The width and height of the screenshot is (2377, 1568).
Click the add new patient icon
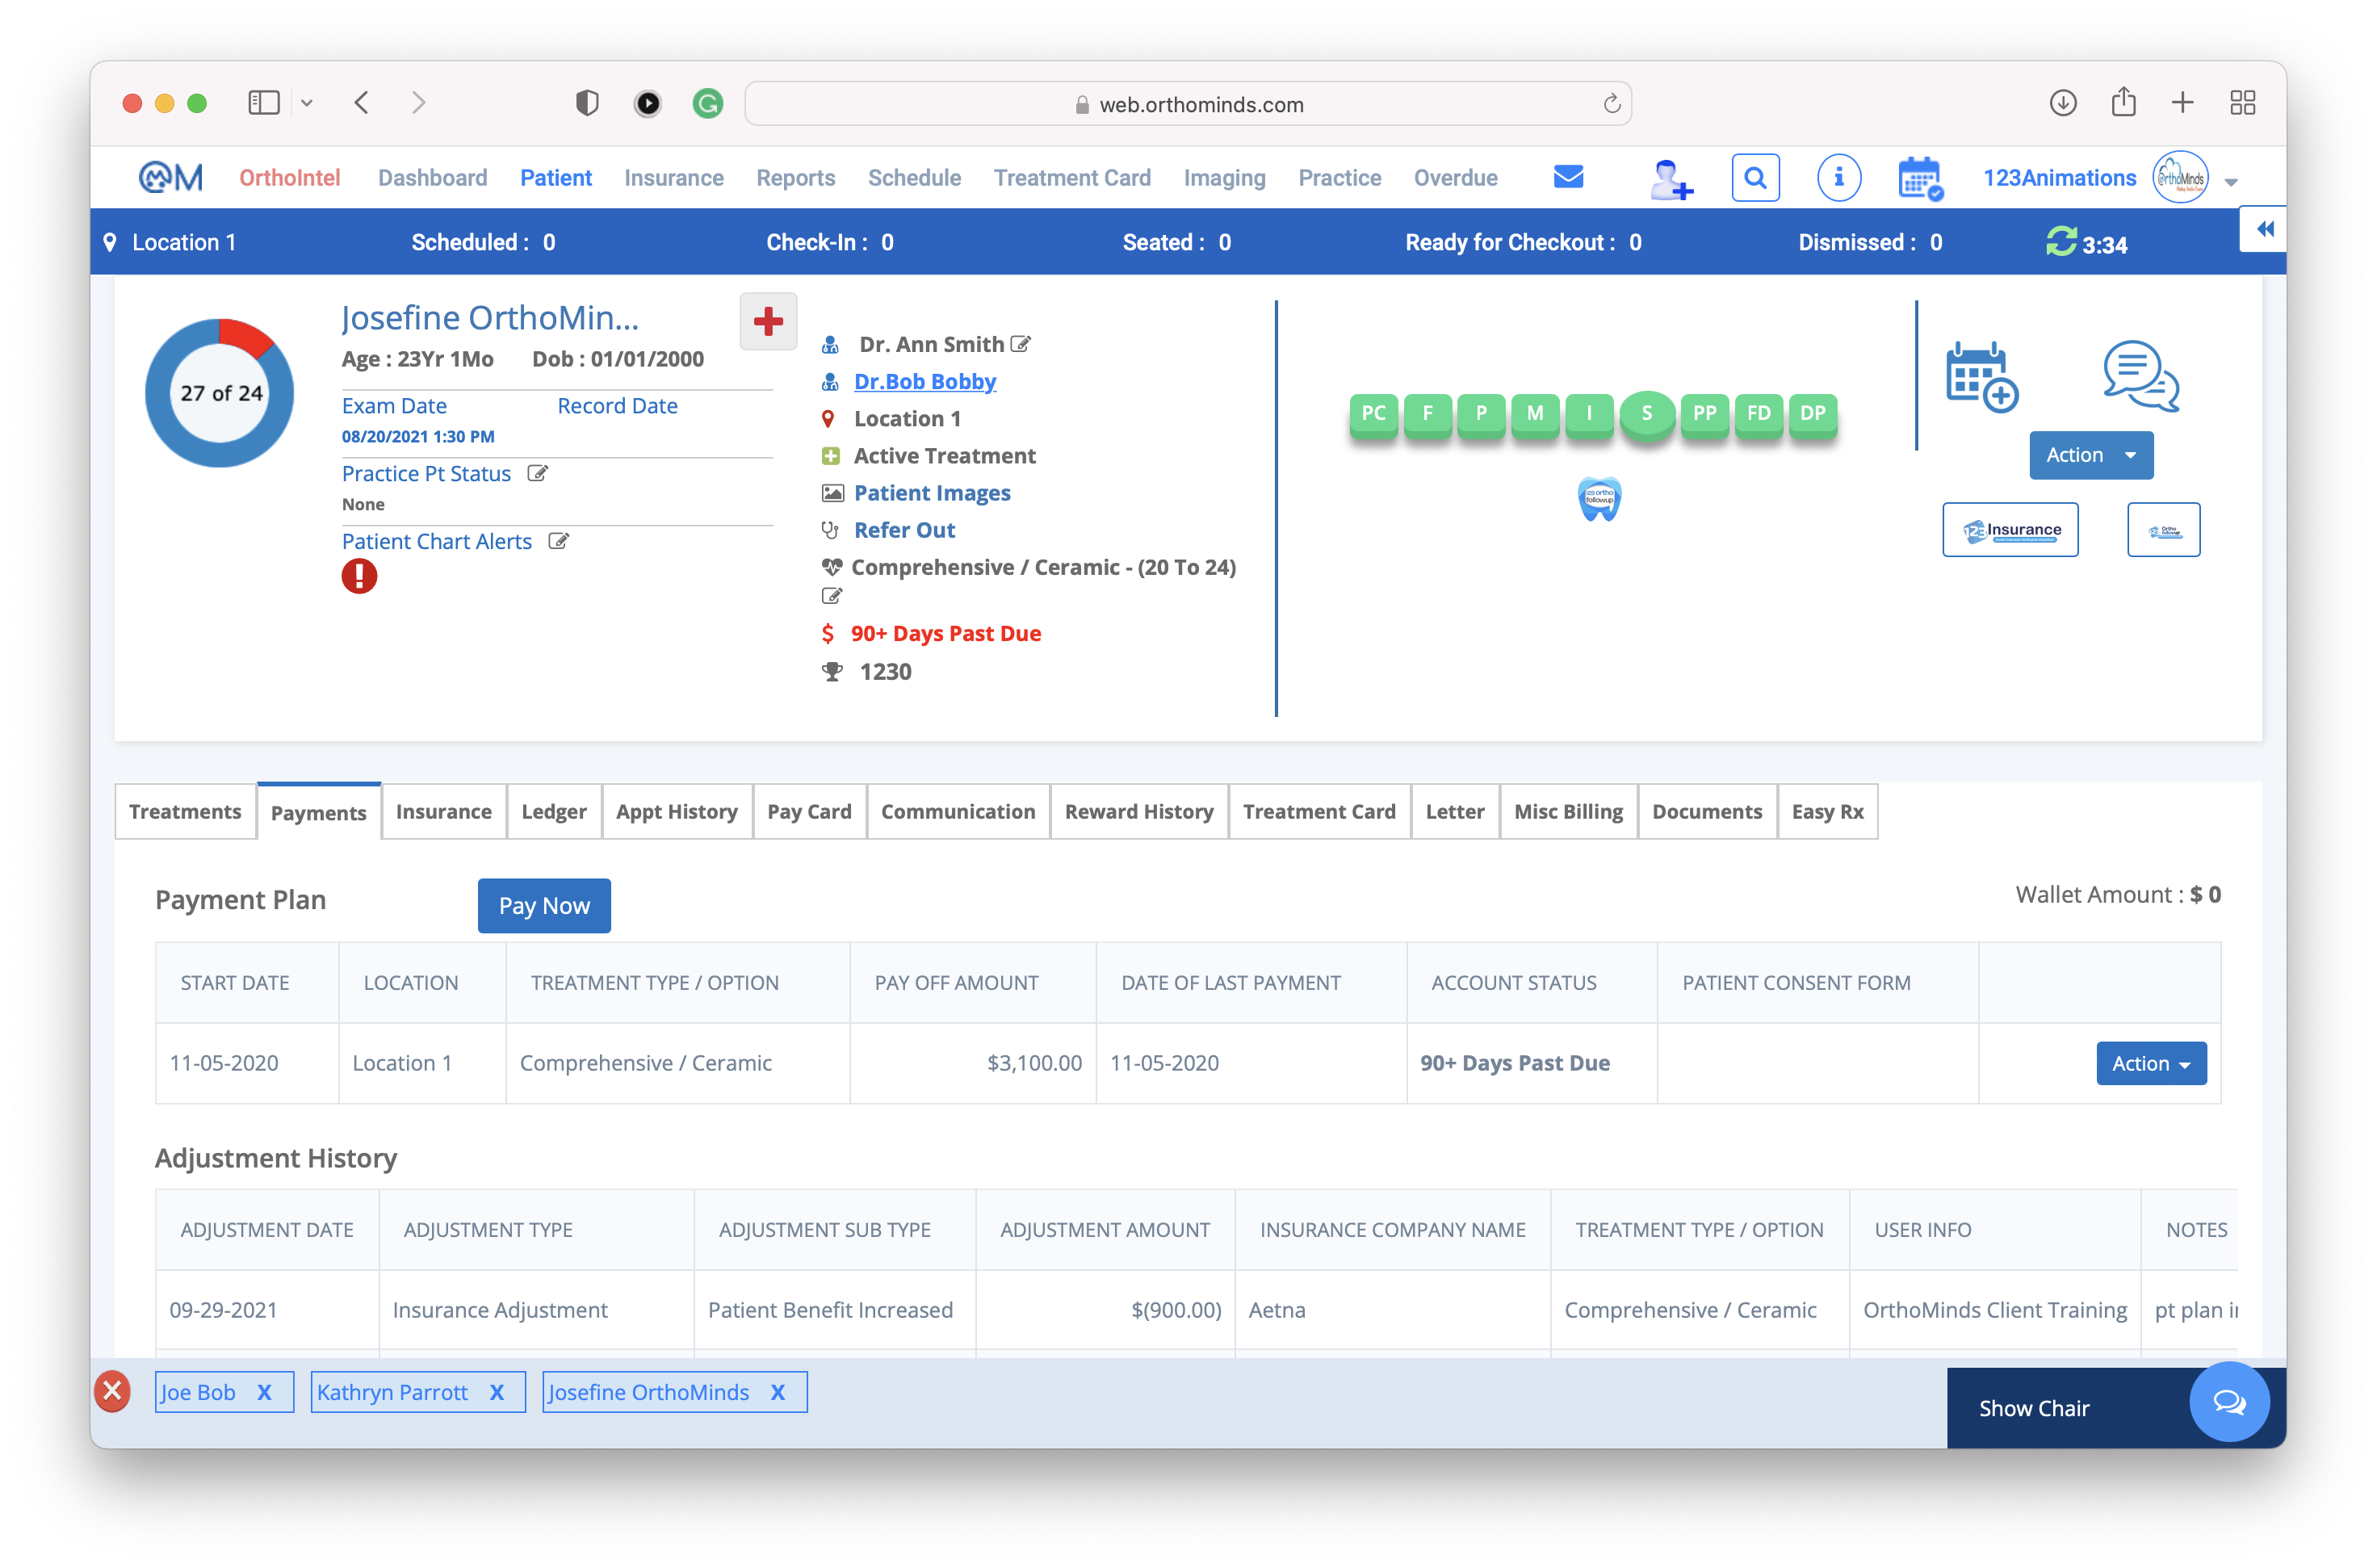pyautogui.click(x=1672, y=178)
